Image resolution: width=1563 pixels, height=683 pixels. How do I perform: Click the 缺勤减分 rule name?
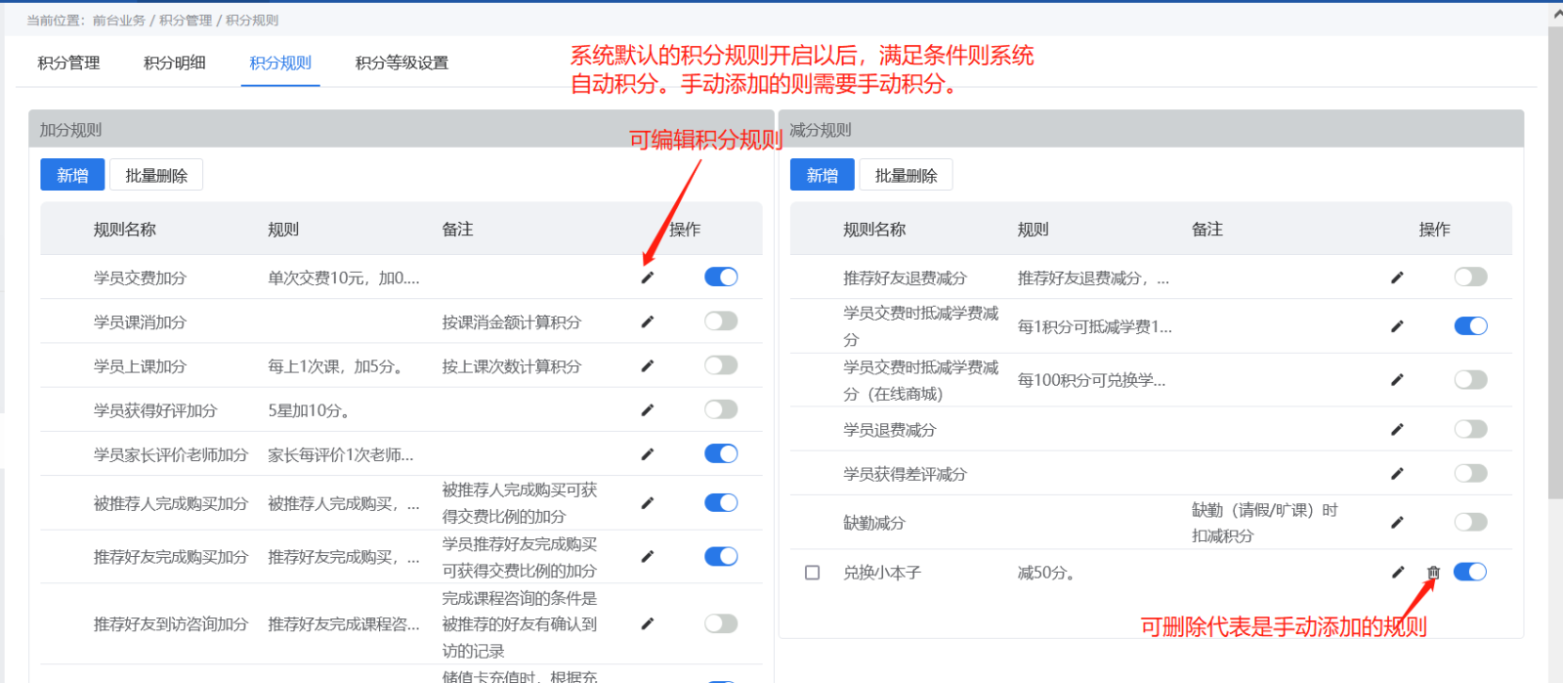click(x=874, y=524)
